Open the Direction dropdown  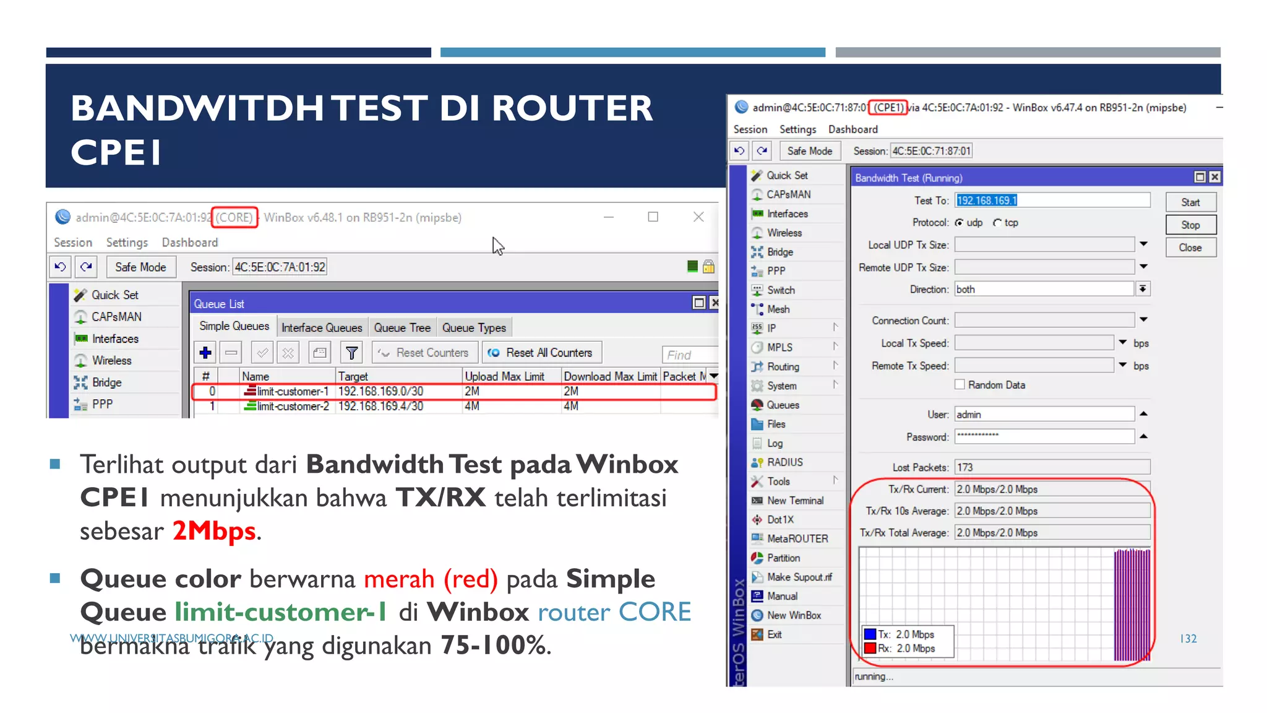click(1143, 289)
